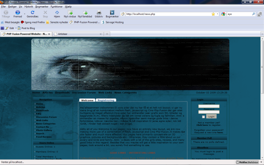
Task: Open a new window with Nyt vindue
Action: coord(70,12)
